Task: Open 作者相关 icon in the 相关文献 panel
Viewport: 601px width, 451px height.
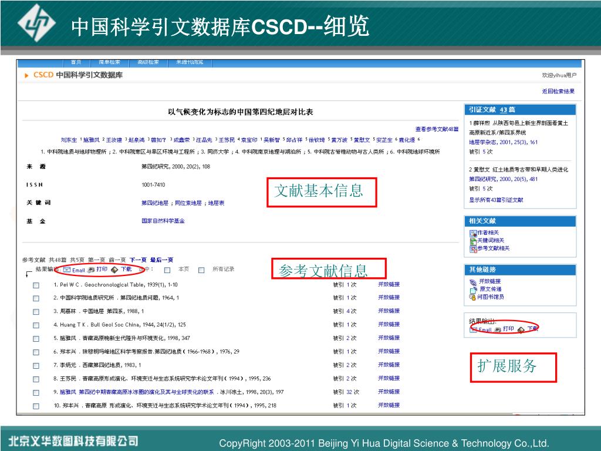Action: coord(473,233)
